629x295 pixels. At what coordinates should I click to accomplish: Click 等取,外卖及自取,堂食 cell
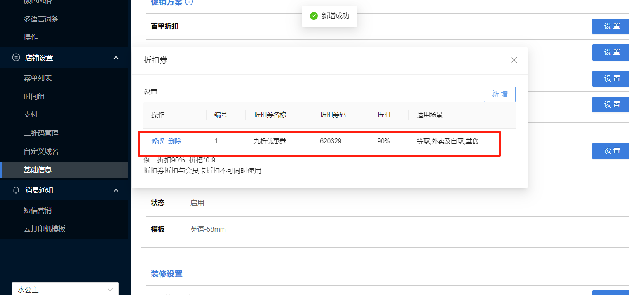pyautogui.click(x=448, y=141)
